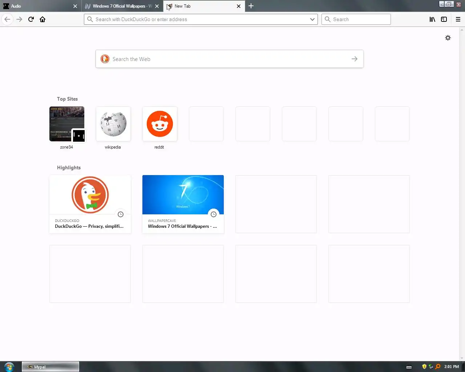The image size is (465, 372).
Task: Open the Library bookshelf icon
Action: [432, 19]
